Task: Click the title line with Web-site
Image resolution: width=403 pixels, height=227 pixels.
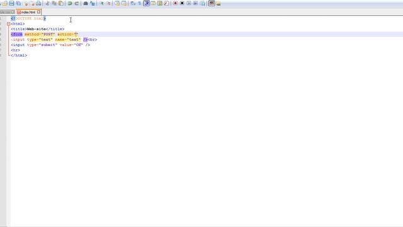Action: (38, 29)
